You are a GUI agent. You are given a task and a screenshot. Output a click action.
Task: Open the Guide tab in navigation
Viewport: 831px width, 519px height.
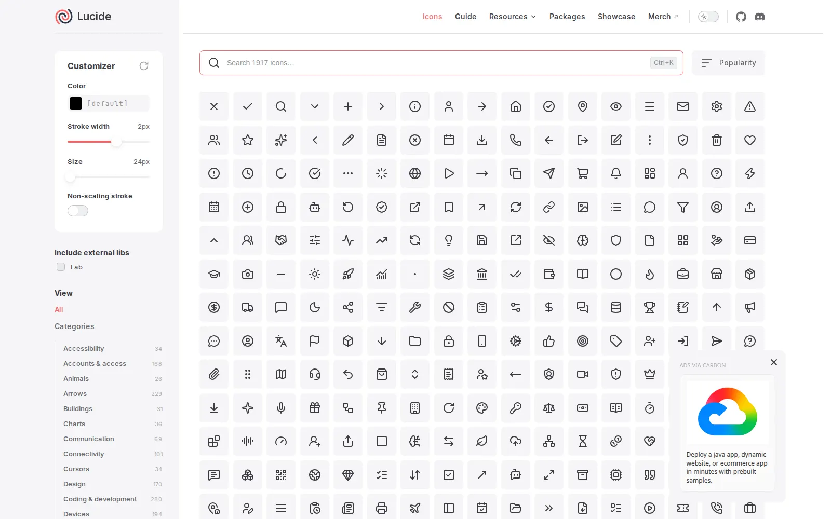465,17
